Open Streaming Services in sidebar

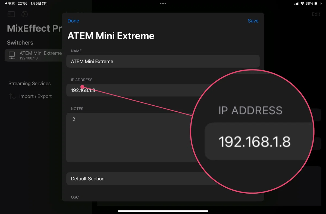(29, 83)
